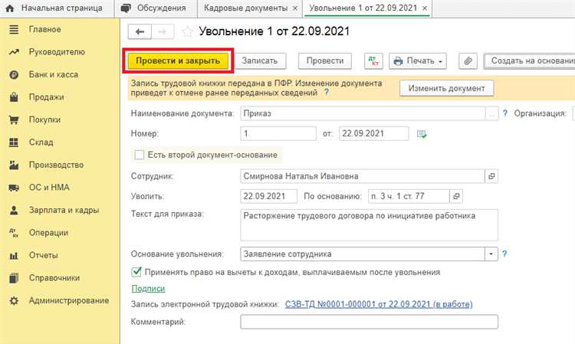Viewport: 575px width, 344px height.
Task: Click document date field 22.09.2021 after от
Action: (x=373, y=134)
